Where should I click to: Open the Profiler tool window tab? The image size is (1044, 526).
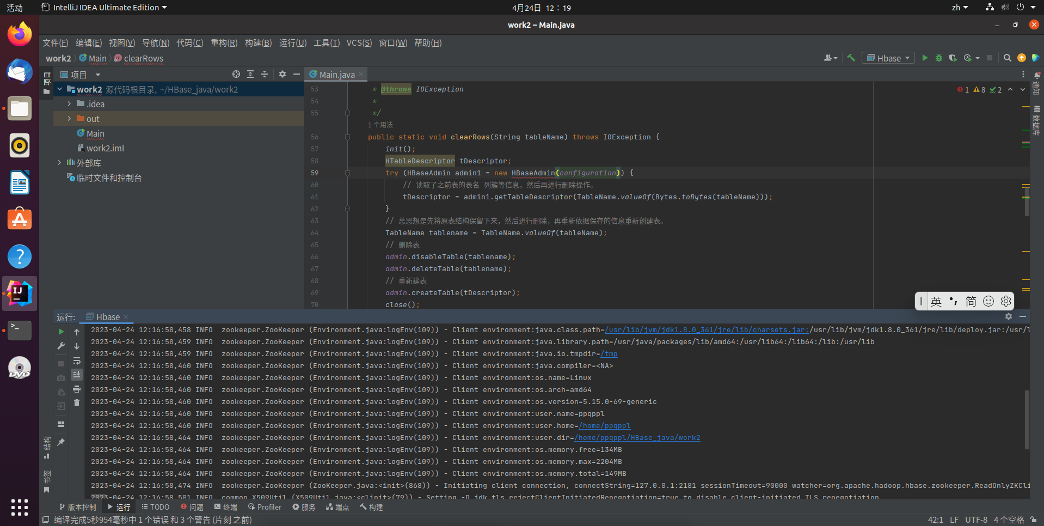tap(265, 507)
